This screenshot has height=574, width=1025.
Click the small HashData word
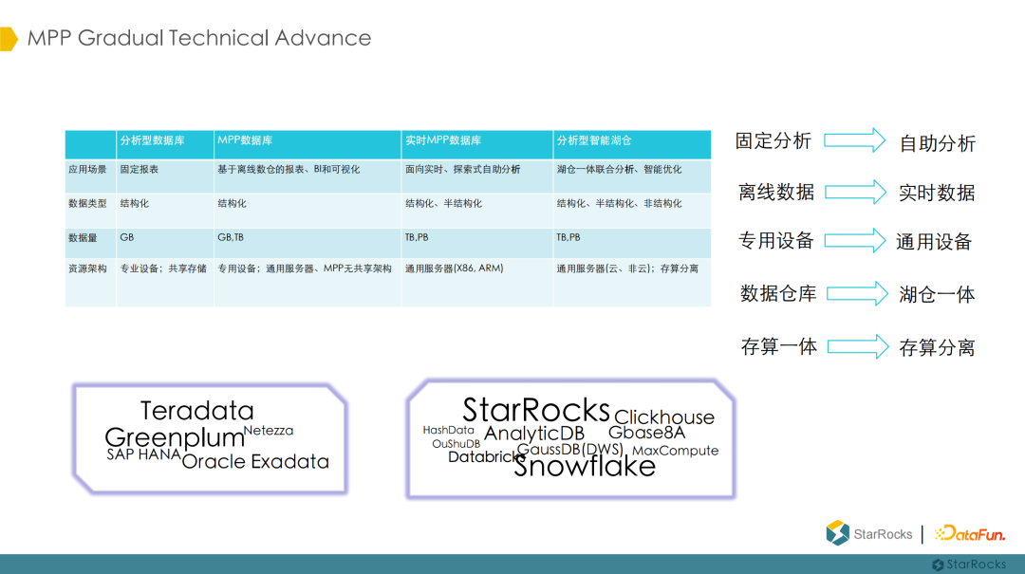coord(448,430)
